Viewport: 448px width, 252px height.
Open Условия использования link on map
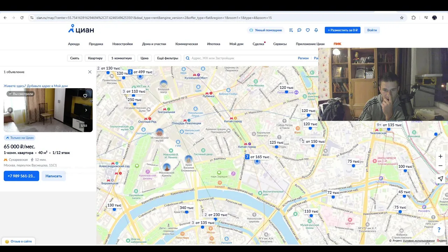pyautogui.click(x=419, y=241)
